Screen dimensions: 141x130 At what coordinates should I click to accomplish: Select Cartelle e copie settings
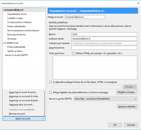point(15,18)
